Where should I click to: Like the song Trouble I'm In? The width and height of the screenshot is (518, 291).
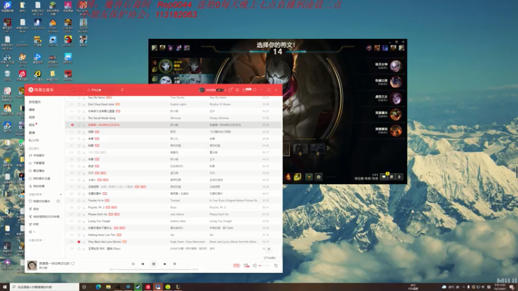click(x=78, y=200)
